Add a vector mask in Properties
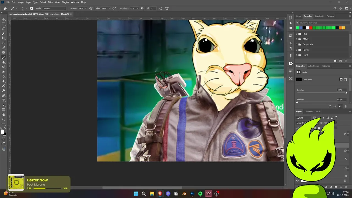The height and width of the screenshot is (198, 352). click(x=346, y=79)
